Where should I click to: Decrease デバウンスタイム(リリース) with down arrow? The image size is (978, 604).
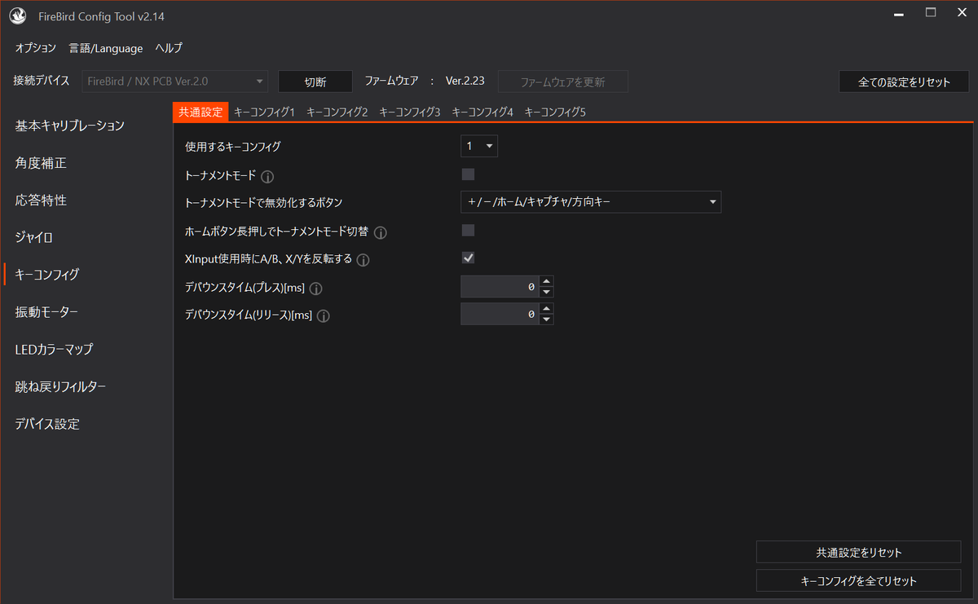[547, 319]
